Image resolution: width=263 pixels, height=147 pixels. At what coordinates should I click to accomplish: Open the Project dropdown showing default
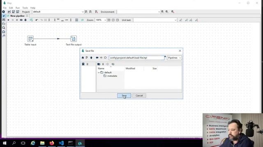coord(58,12)
